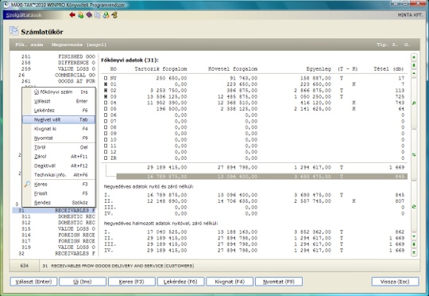The height and width of the screenshot is (296, 429).
Task: Click the magnifier icon beside Keres menu entry
Action: coord(27,184)
